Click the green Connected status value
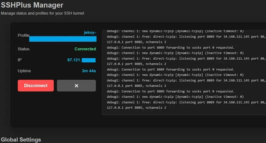 [x=85, y=49]
